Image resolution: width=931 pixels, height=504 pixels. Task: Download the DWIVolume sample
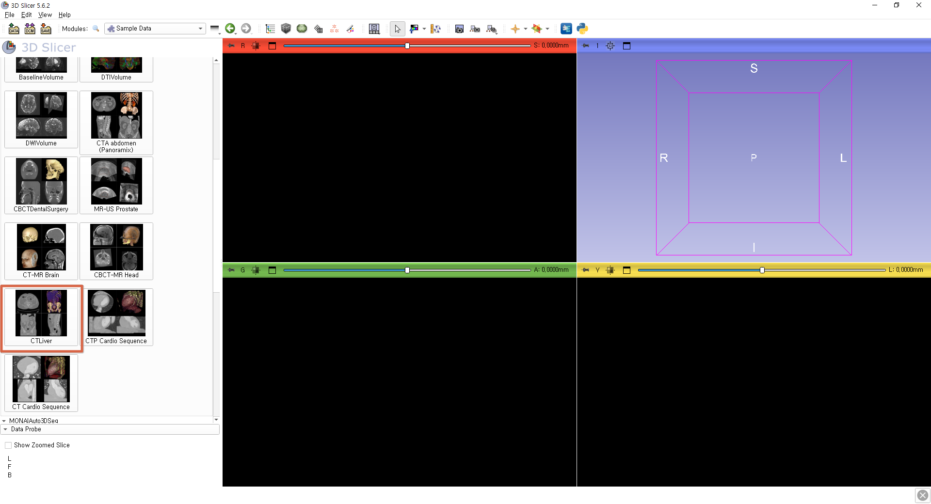click(41, 119)
